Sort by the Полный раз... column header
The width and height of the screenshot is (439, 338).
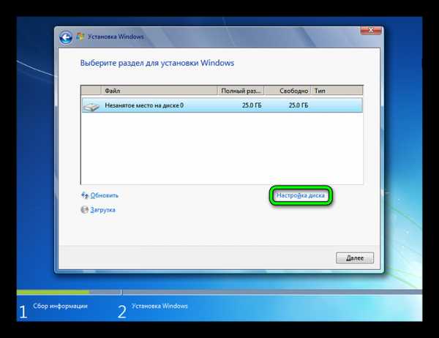point(241,91)
